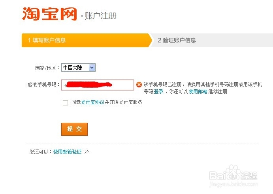Open the 支付宝协议 agreement link
Screen dimensions: 273x194
click(x=92, y=102)
